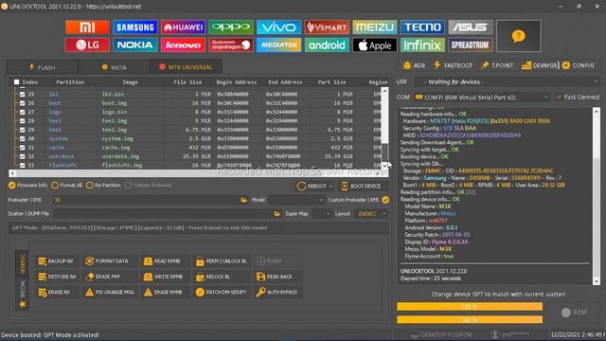Open the Infinix brand section

pos(422,45)
